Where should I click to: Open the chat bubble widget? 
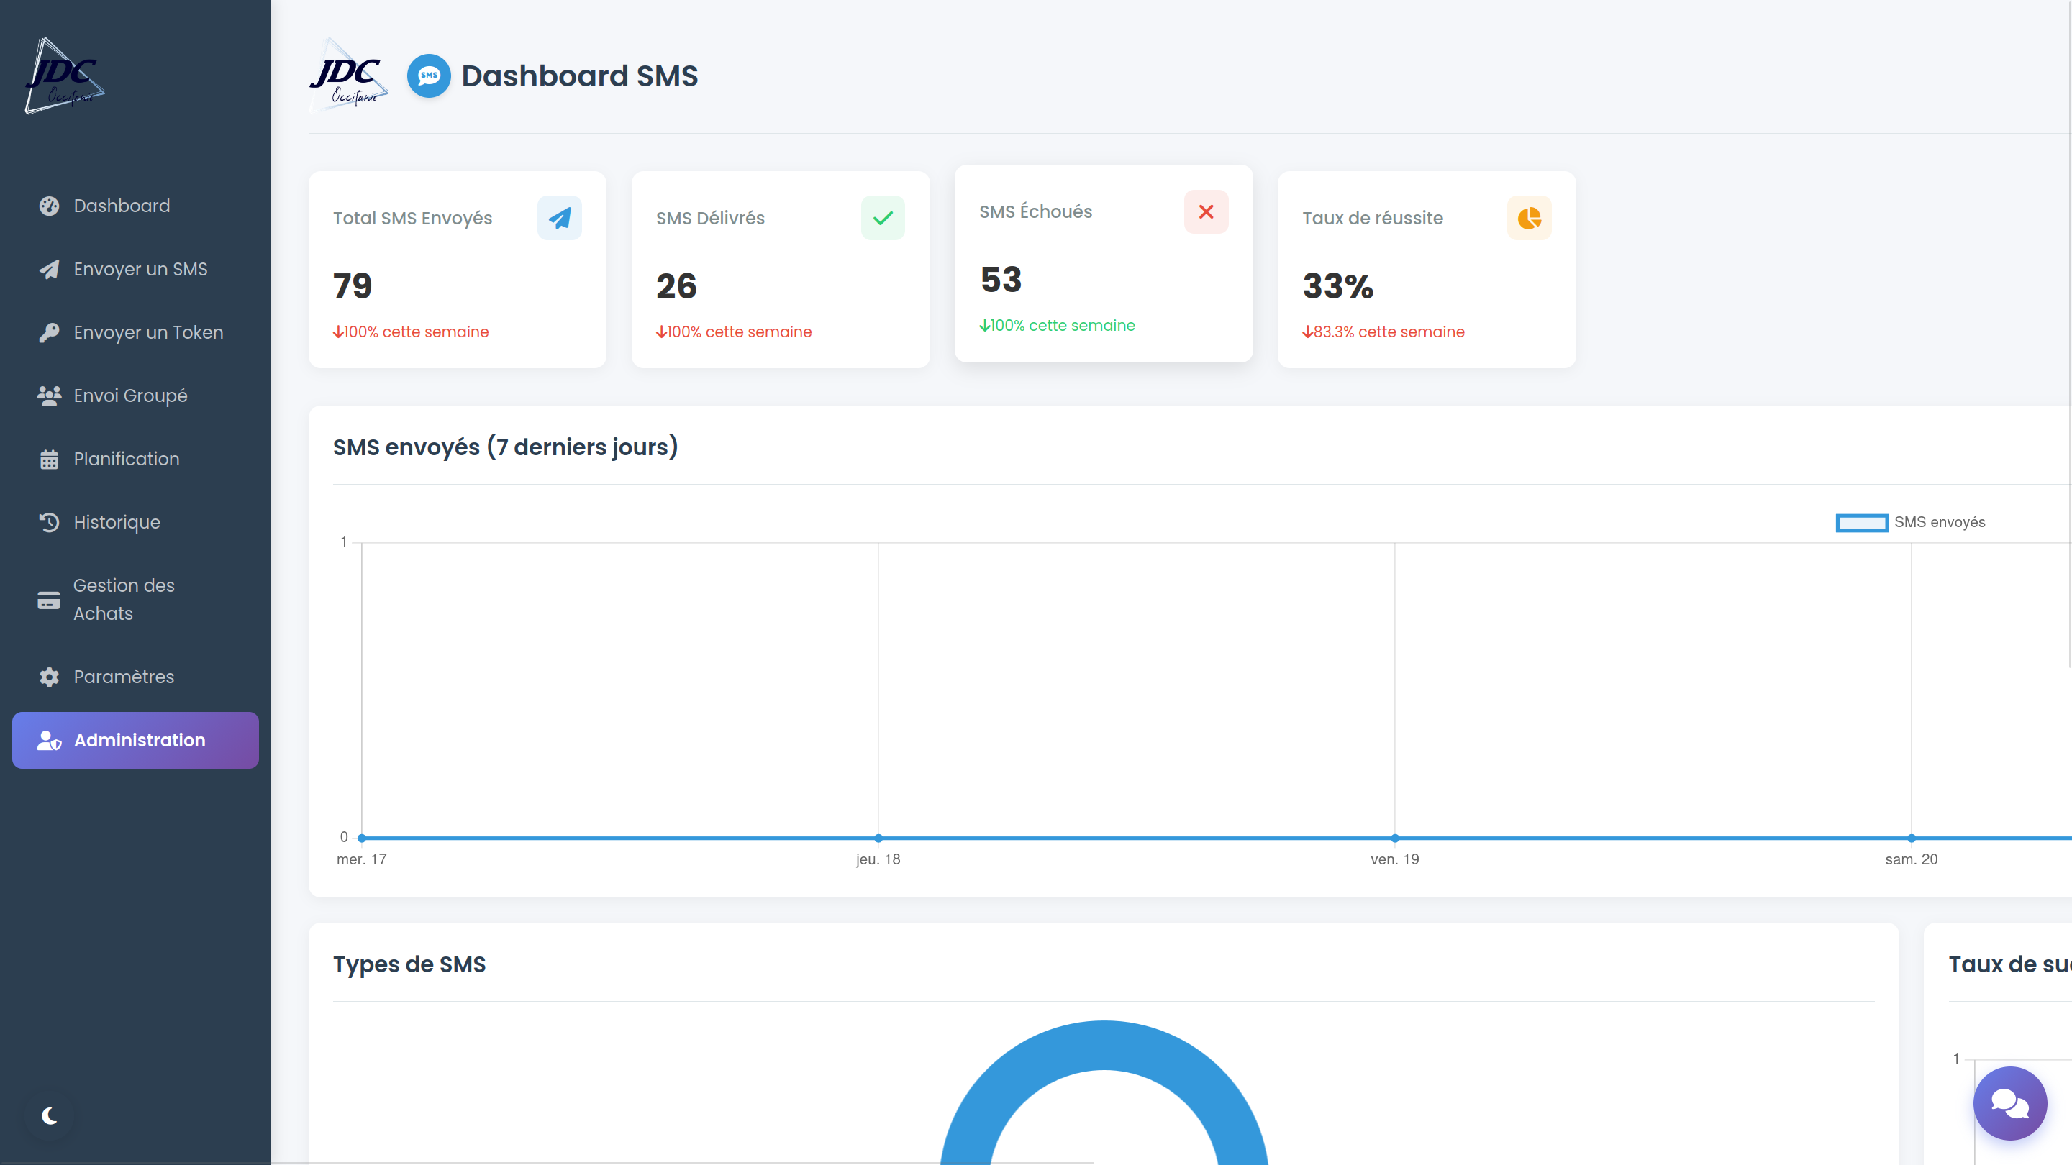click(2009, 1103)
